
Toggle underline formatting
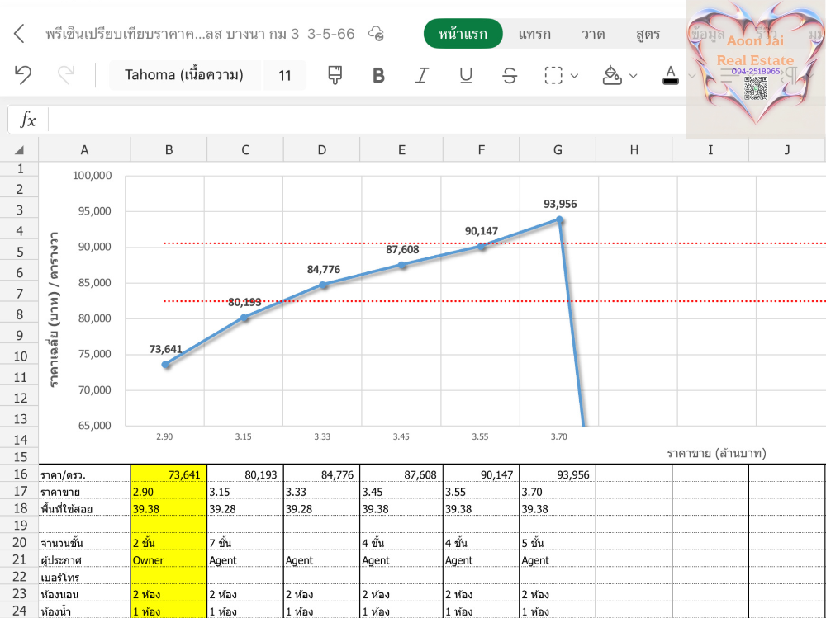[x=466, y=75]
